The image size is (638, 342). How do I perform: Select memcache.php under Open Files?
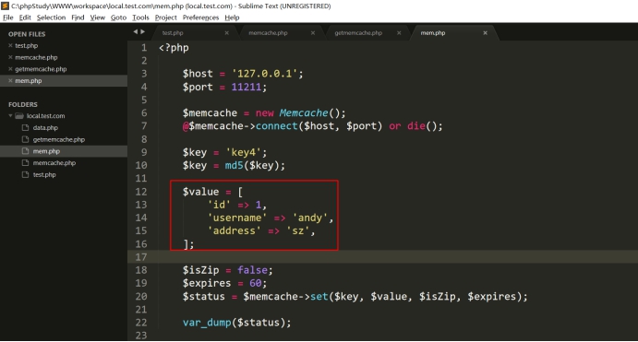click(36, 57)
